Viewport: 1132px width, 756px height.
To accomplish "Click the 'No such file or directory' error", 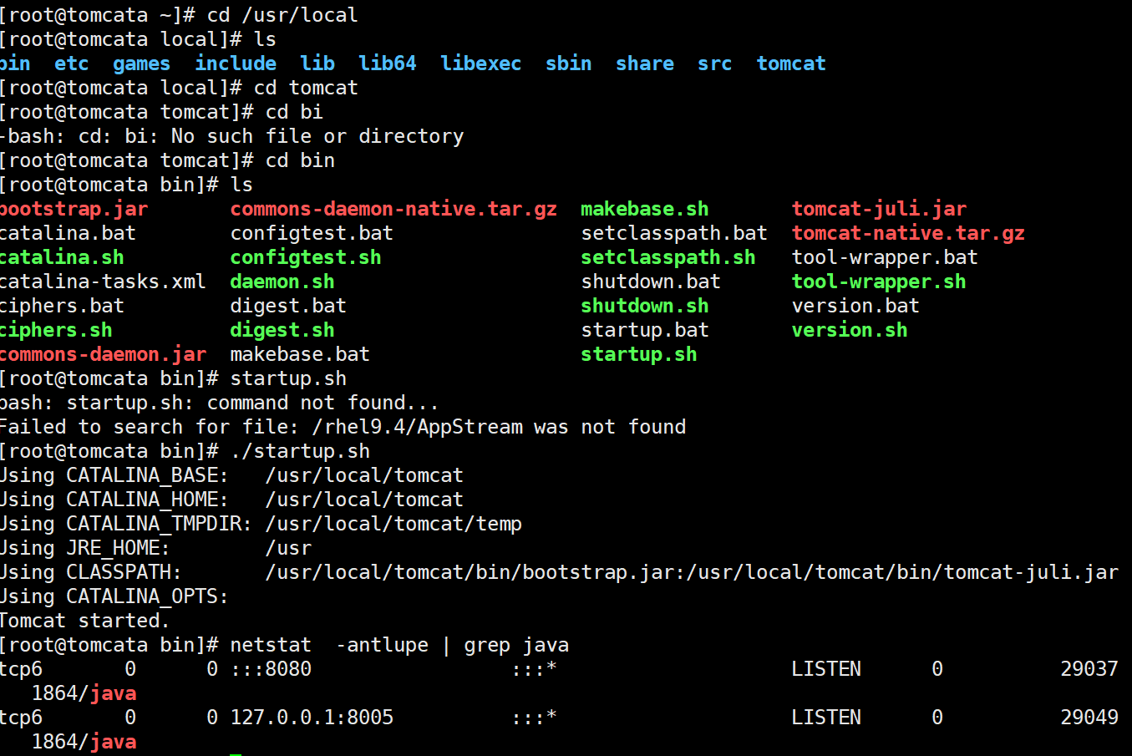I will coord(317,136).
